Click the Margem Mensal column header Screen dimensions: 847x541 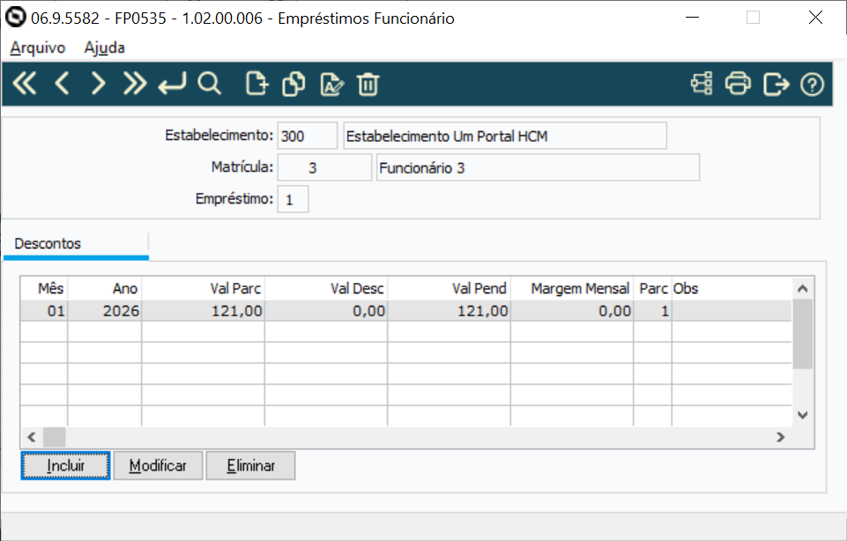[572, 288]
